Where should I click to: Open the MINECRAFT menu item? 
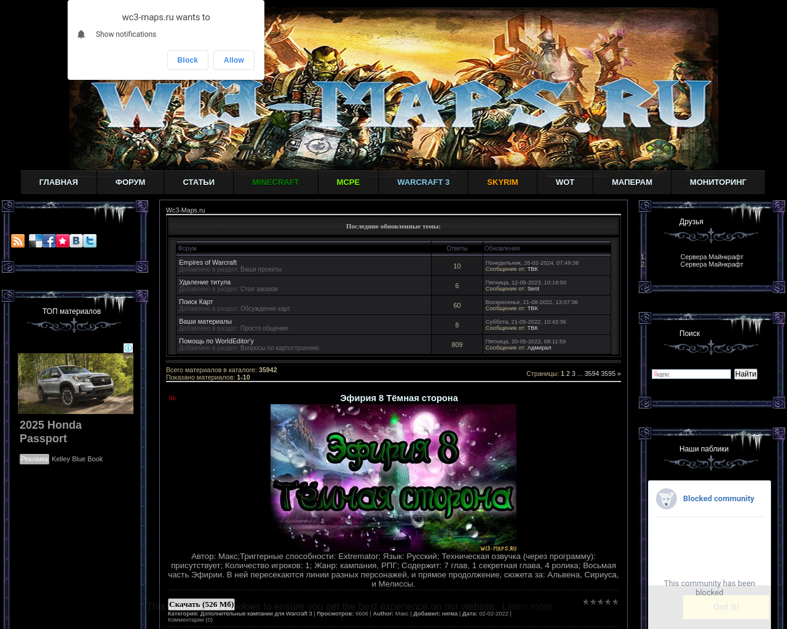coord(275,182)
